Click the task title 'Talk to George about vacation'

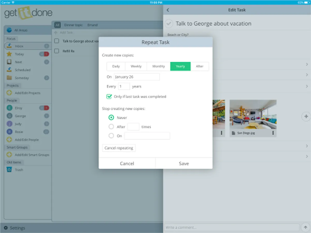tap(214, 24)
